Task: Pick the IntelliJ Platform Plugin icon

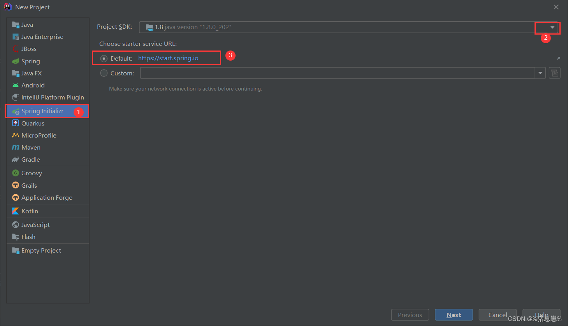Action: [16, 98]
